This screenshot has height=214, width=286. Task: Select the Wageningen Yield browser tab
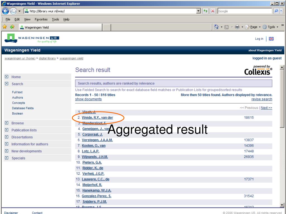[60, 27]
